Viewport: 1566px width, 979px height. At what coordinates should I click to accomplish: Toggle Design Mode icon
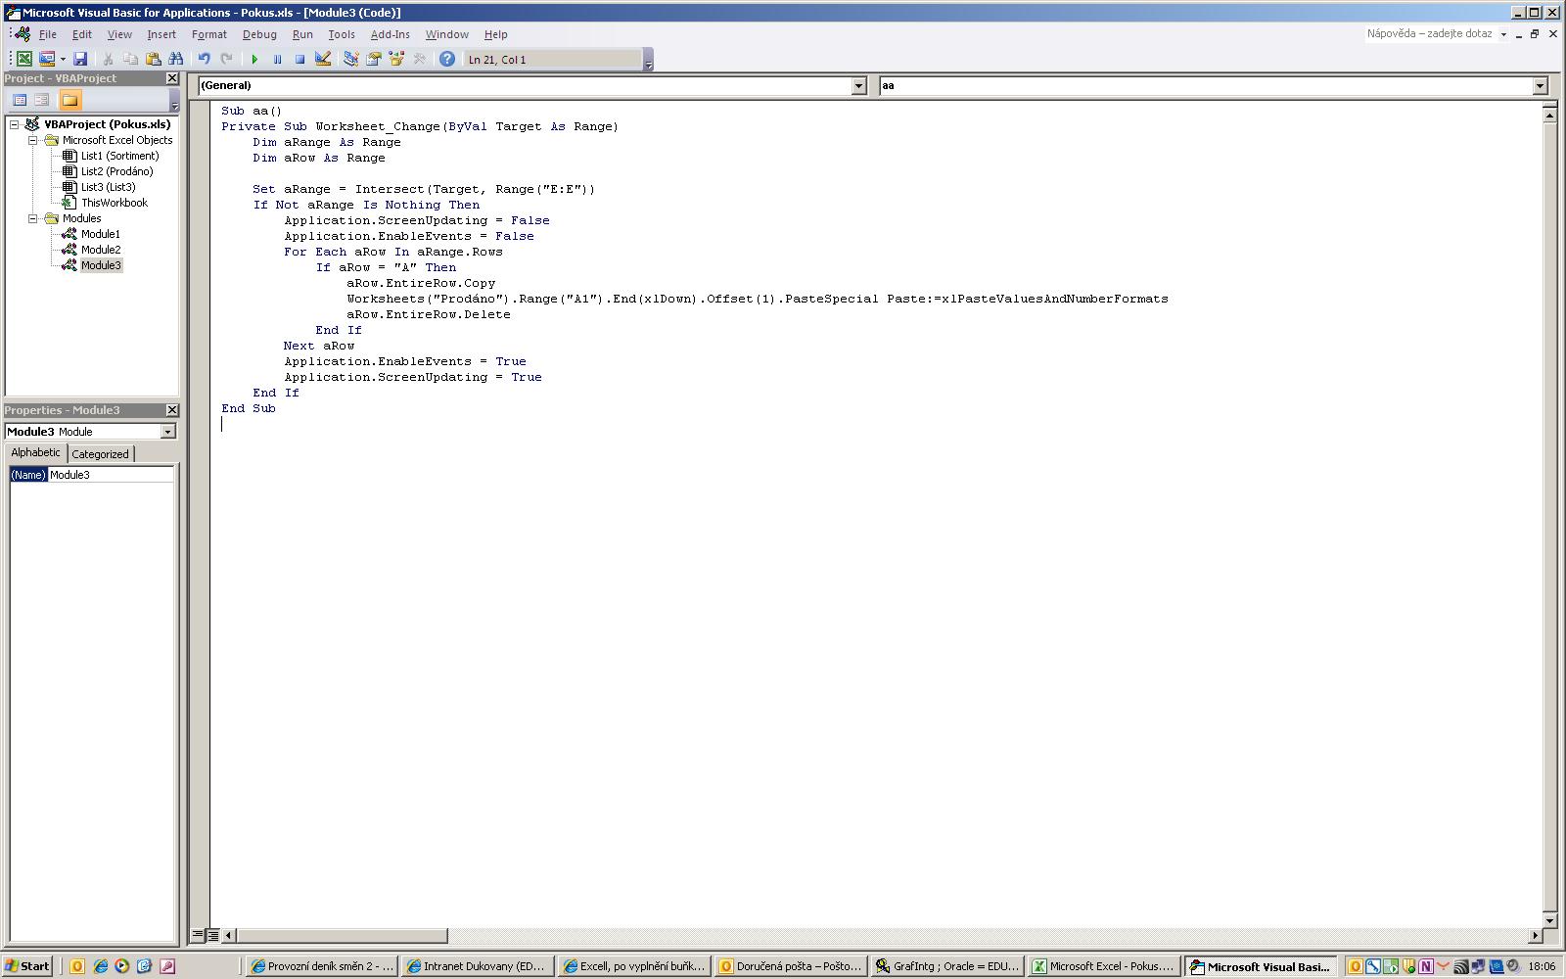pos(323,59)
